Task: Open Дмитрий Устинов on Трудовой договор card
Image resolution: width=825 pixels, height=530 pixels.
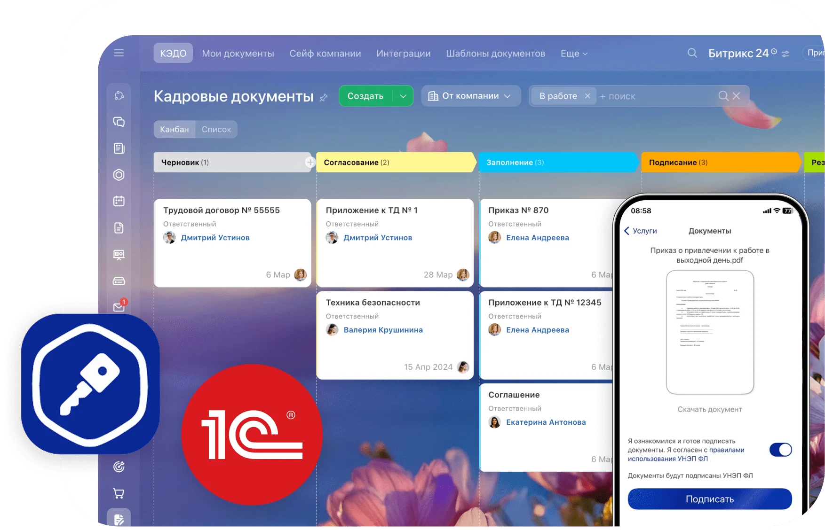Action: tap(215, 238)
